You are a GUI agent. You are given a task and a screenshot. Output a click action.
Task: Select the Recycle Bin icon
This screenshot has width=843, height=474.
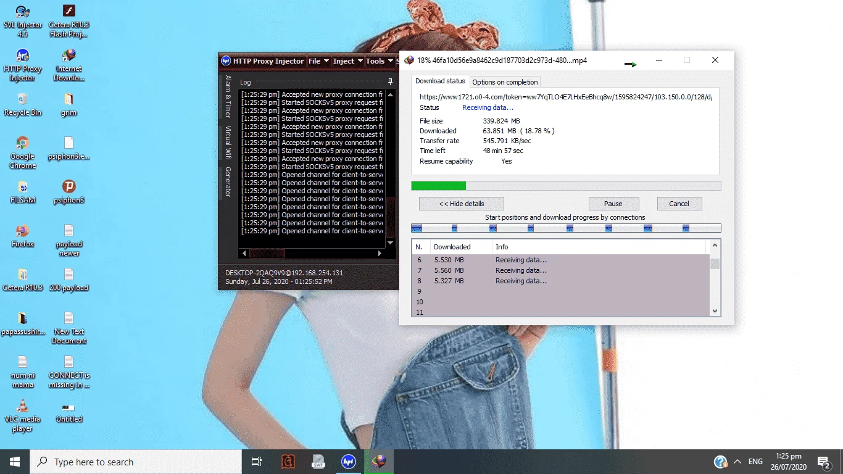pos(23,104)
